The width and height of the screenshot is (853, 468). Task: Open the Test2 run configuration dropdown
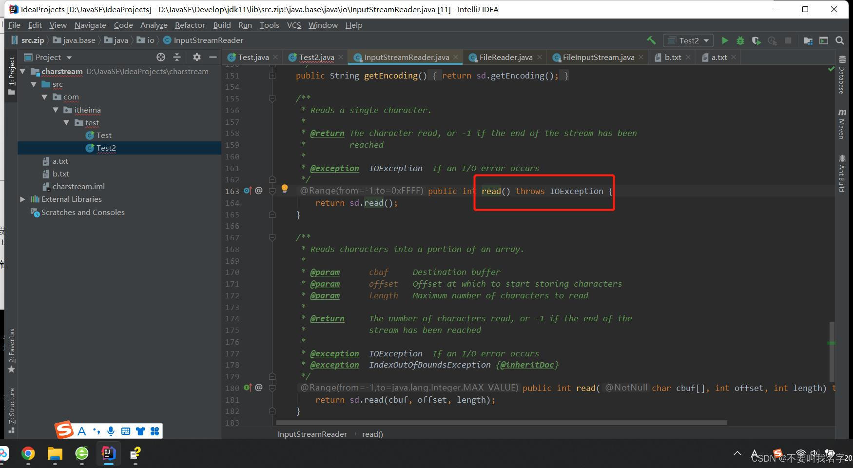click(x=688, y=40)
